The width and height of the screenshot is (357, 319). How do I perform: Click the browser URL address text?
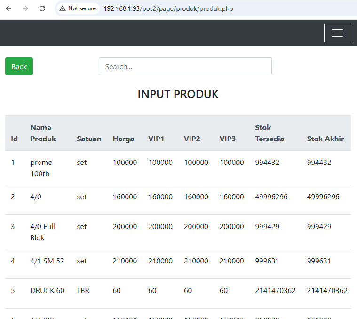pos(168,8)
